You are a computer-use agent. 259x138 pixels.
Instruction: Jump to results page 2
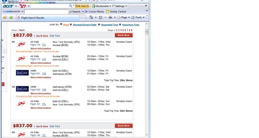117,30
